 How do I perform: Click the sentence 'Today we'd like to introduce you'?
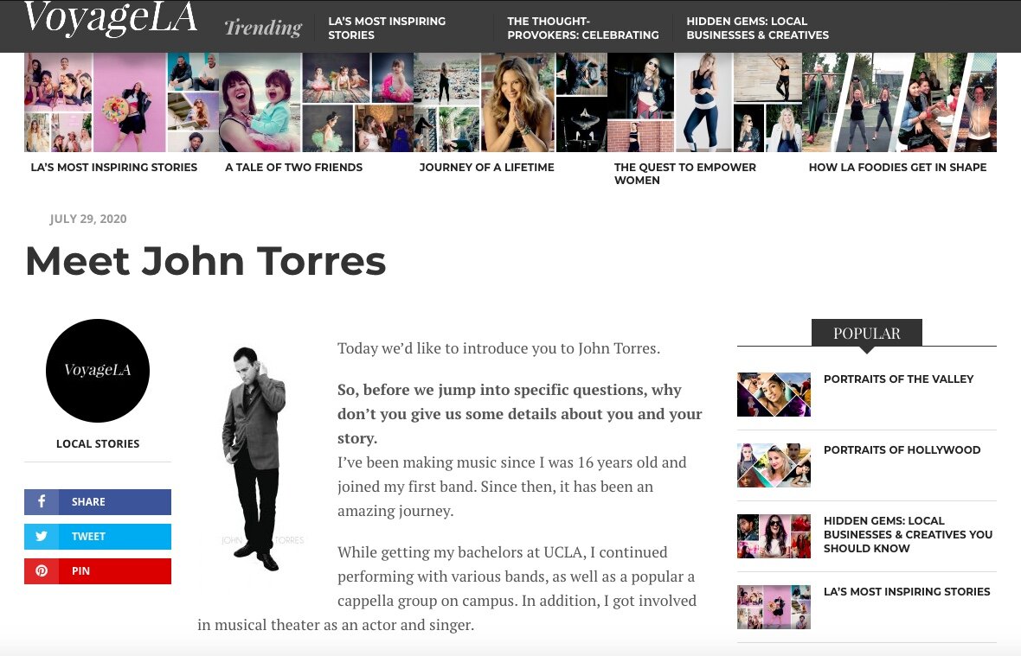click(x=498, y=348)
